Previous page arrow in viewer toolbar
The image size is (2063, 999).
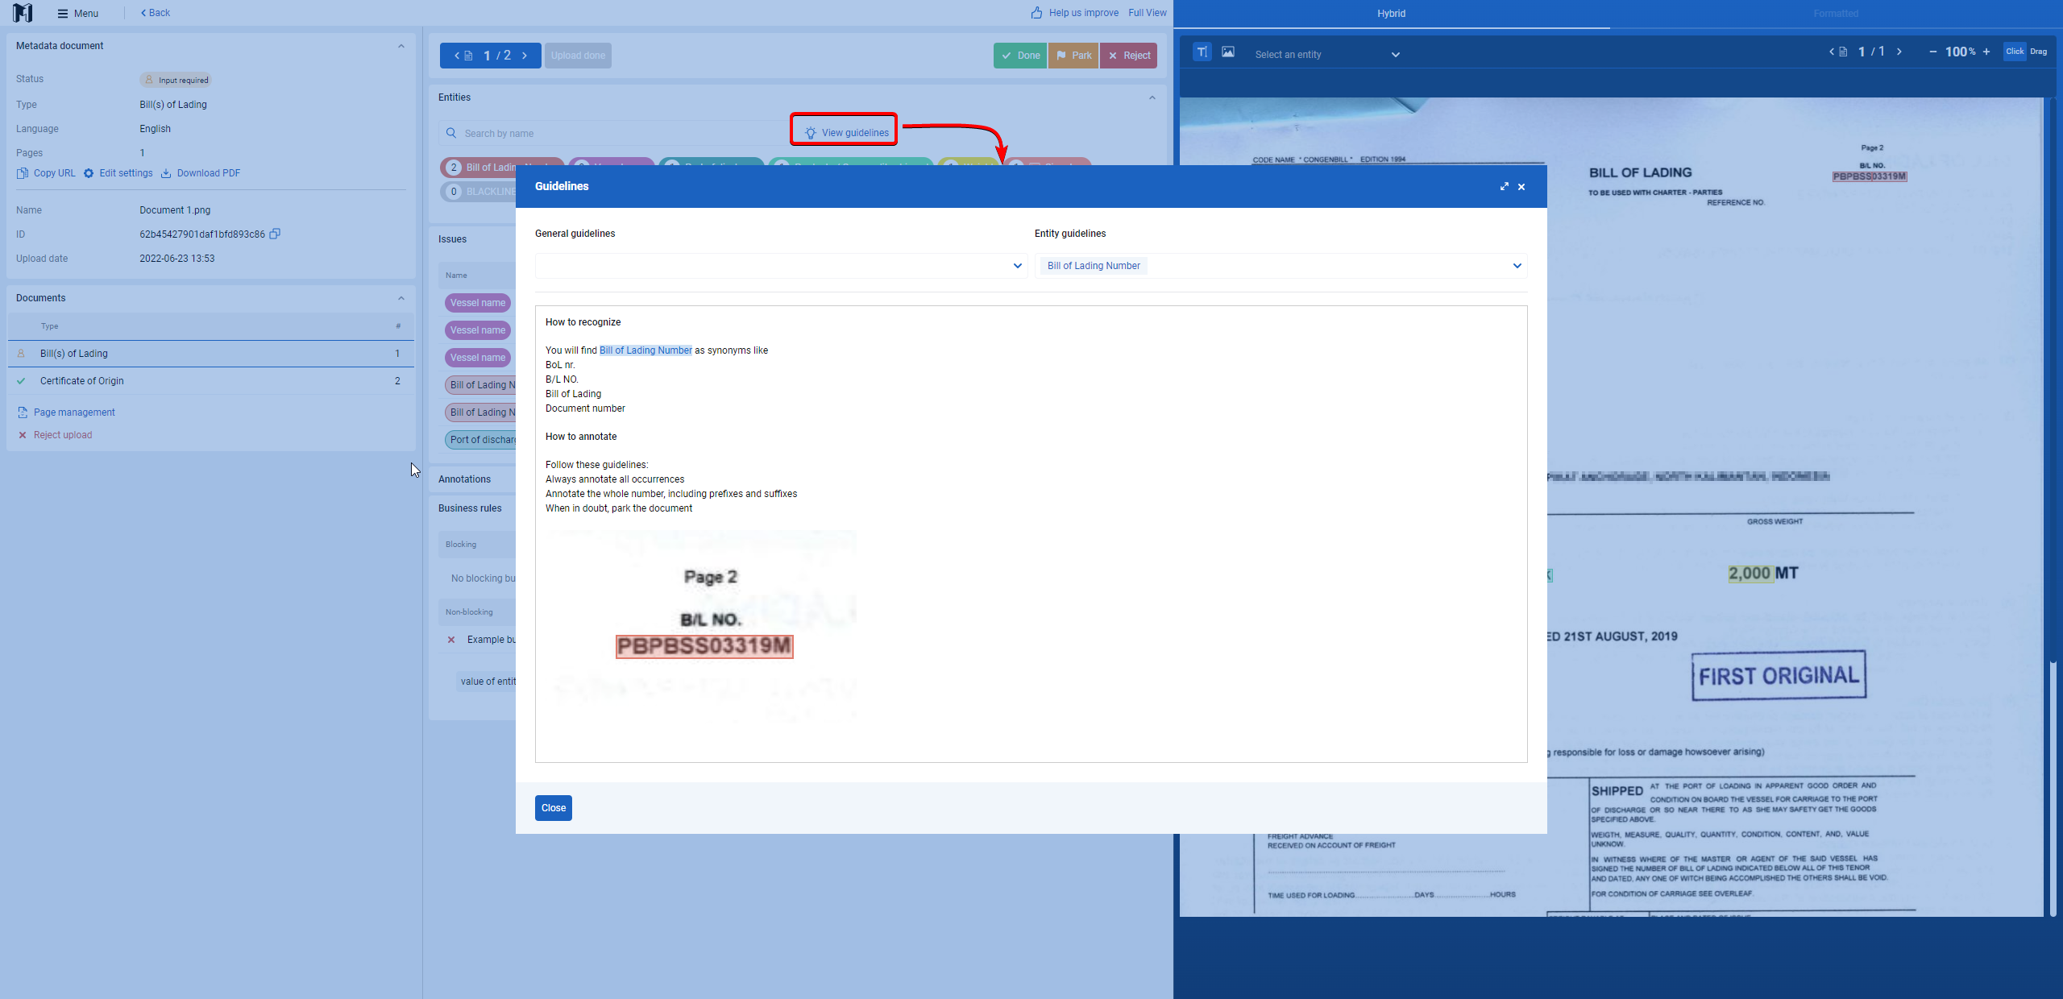pyautogui.click(x=1832, y=52)
